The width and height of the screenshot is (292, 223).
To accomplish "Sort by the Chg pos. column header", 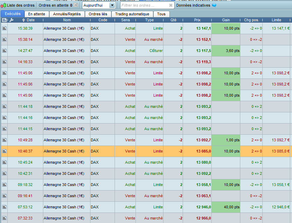I will (251, 20).
